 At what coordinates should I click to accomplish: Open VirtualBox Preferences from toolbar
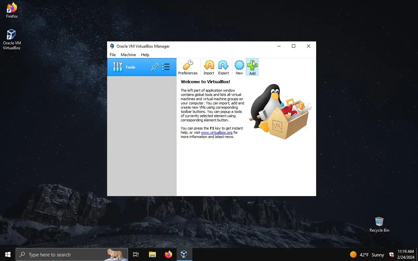point(188,67)
